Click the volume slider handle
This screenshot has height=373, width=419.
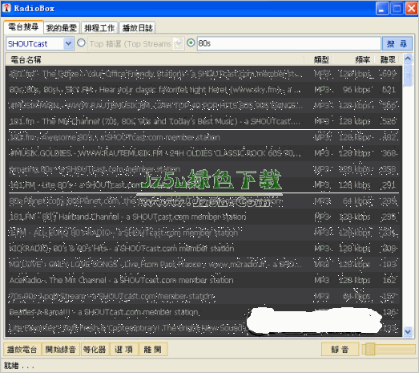pyautogui.click(x=370, y=349)
